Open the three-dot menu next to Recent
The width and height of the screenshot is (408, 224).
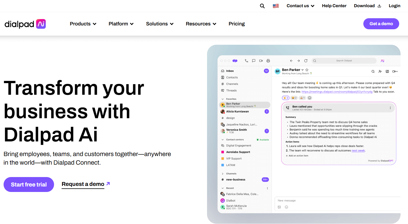click(x=267, y=188)
